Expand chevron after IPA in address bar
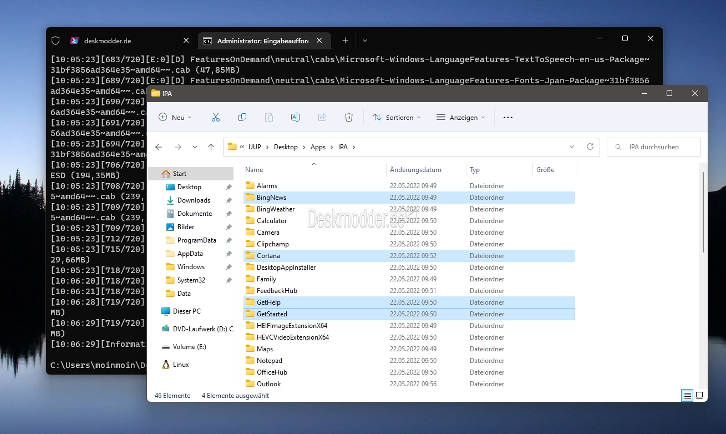Screen dimensions: 726x434 [x=354, y=147]
